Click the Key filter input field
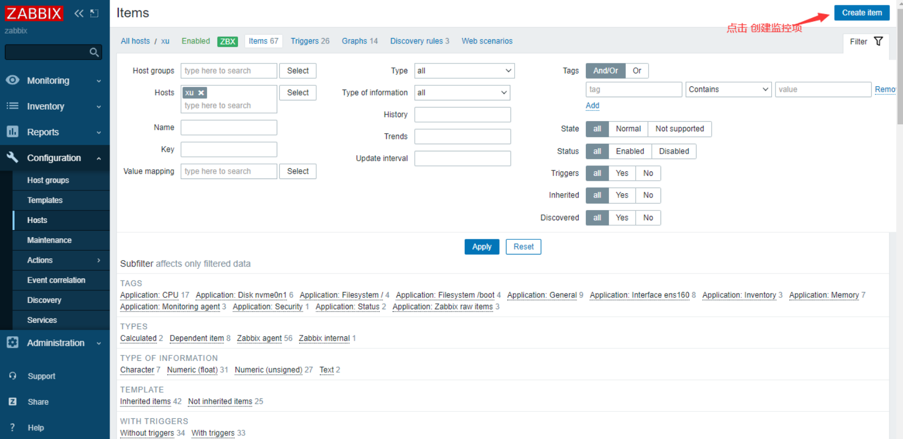 pos(229,149)
